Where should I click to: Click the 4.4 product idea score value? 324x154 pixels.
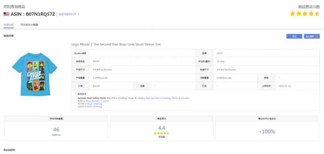pyautogui.click(x=162, y=128)
